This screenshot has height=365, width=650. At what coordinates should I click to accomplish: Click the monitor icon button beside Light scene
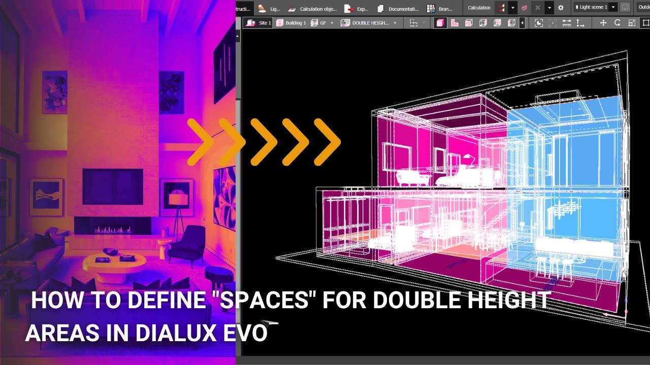pos(625,8)
